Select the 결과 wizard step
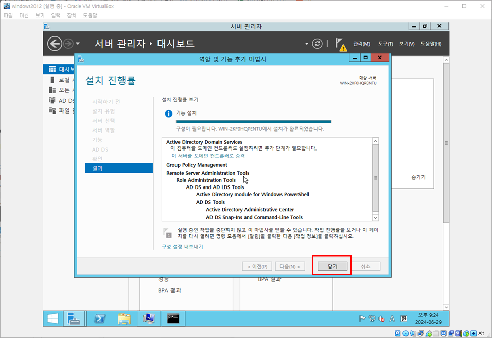Image resolution: width=492 pixels, height=338 pixels. 119,168
